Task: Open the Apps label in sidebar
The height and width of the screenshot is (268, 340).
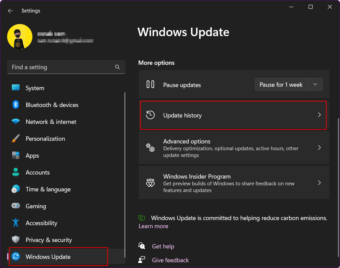Action: [x=32, y=156]
